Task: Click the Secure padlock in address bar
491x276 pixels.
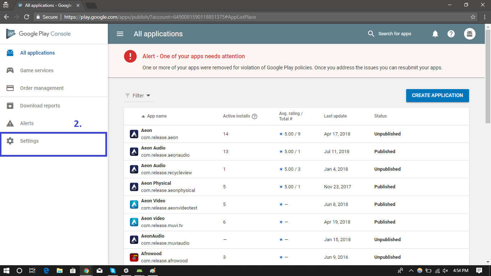Action: tap(38, 17)
